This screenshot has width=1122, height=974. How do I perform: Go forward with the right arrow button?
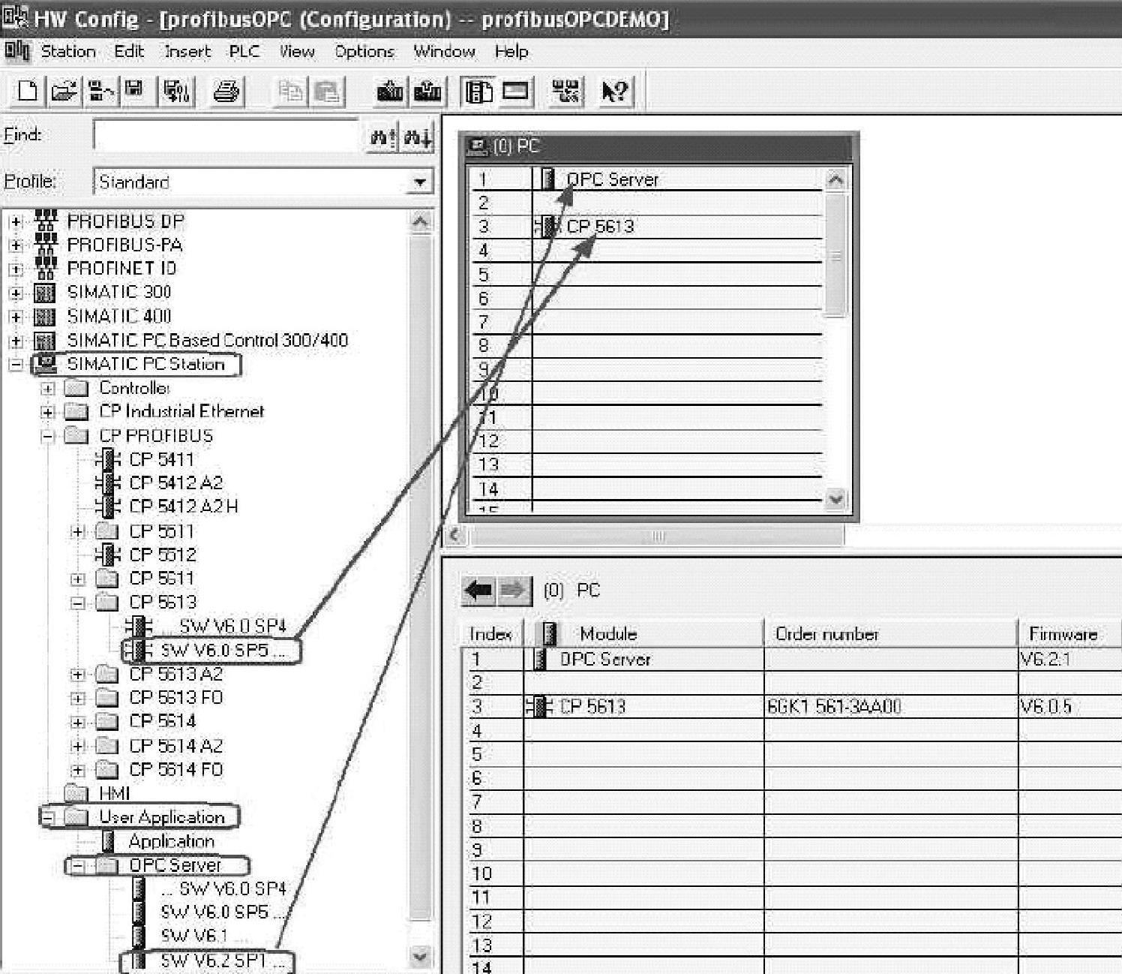514,591
